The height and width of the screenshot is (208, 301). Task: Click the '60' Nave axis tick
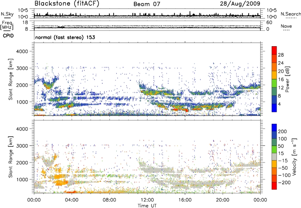(x=269, y=23)
